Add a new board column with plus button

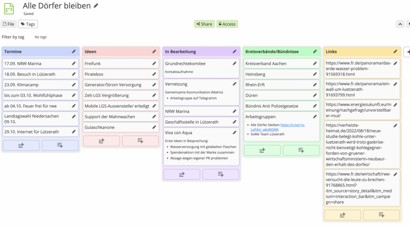pos(408,52)
